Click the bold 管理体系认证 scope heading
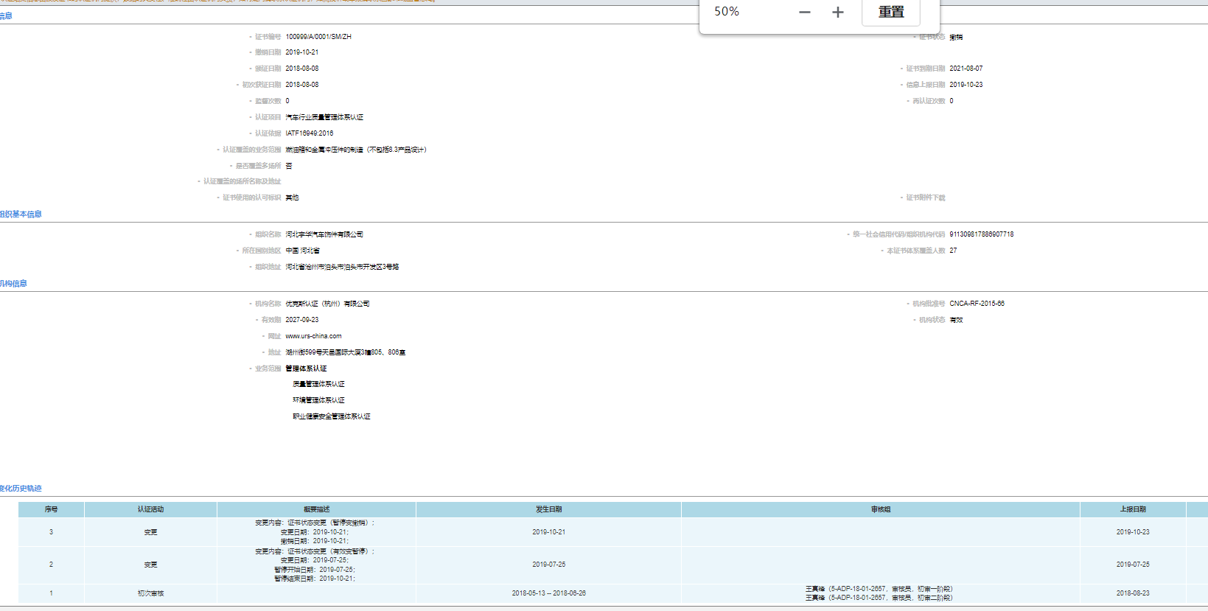This screenshot has width=1208, height=611. click(x=306, y=369)
